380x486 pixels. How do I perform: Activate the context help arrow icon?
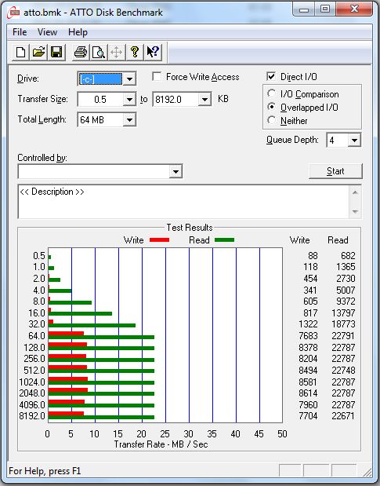[153, 52]
